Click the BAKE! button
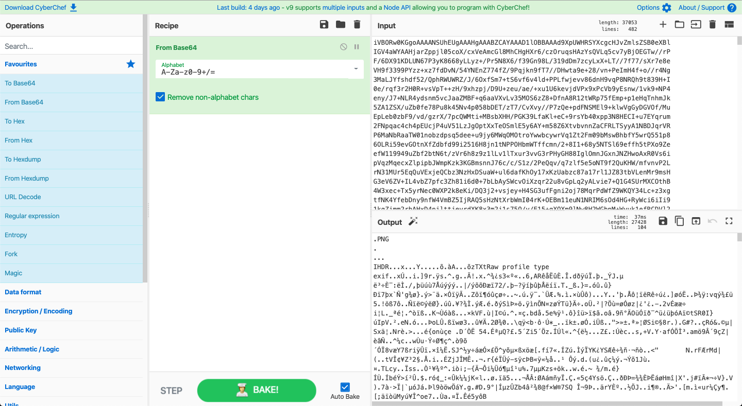The width and height of the screenshot is (742, 406). click(257, 390)
